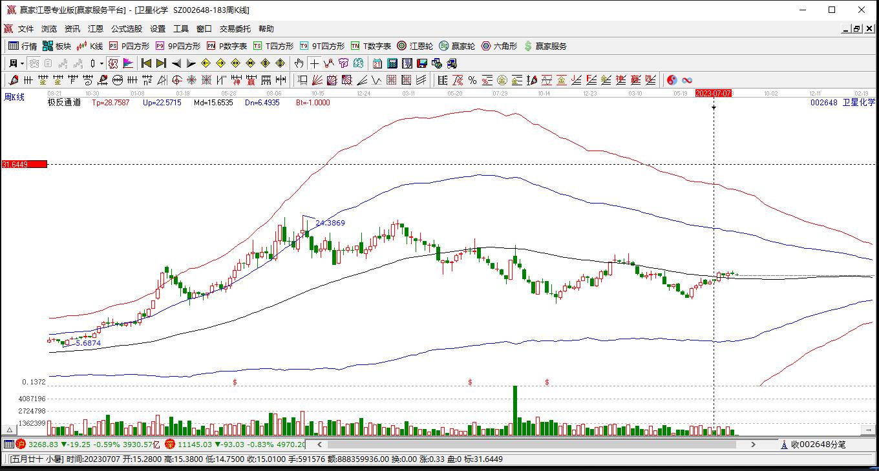This screenshot has height=471, width=879.
Task: Select the hand pan tool
Action: click(x=299, y=63)
